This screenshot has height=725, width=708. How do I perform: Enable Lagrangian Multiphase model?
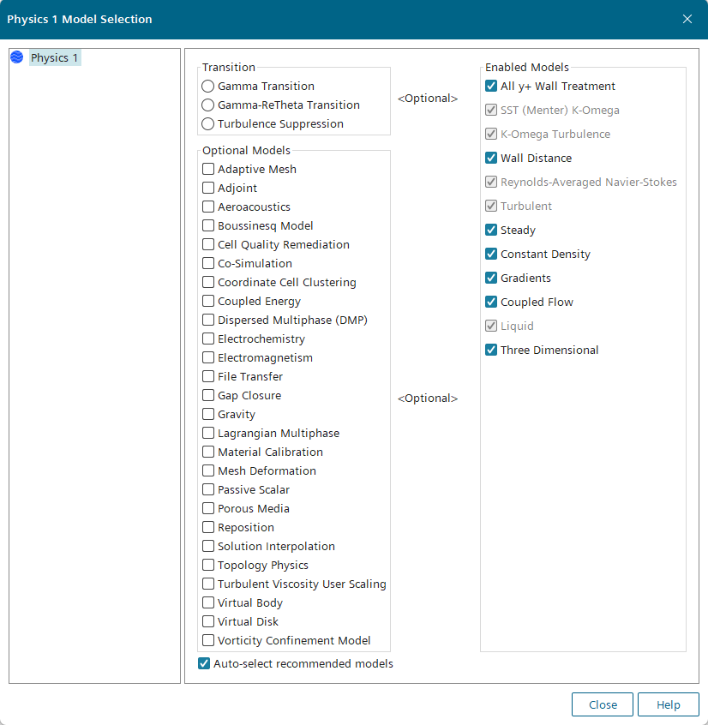(x=208, y=434)
